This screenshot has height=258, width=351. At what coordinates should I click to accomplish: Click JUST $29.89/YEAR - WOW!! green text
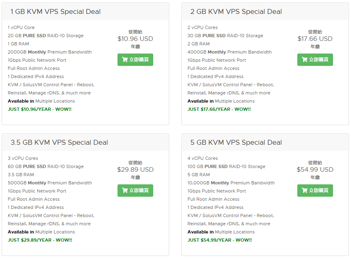click(x=40, y=240)
